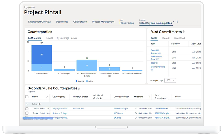Check the Project Pintail - Em row checkbox
Screen dimensions: 223x135
click(x=27, y=109)
